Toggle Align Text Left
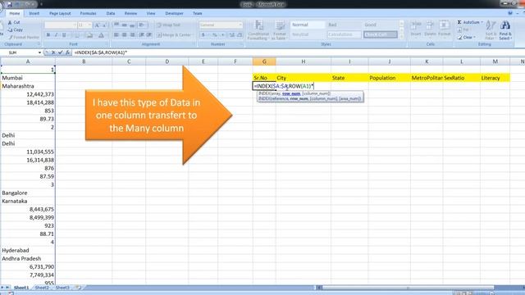The image size is (525, 295). (116, 35)
